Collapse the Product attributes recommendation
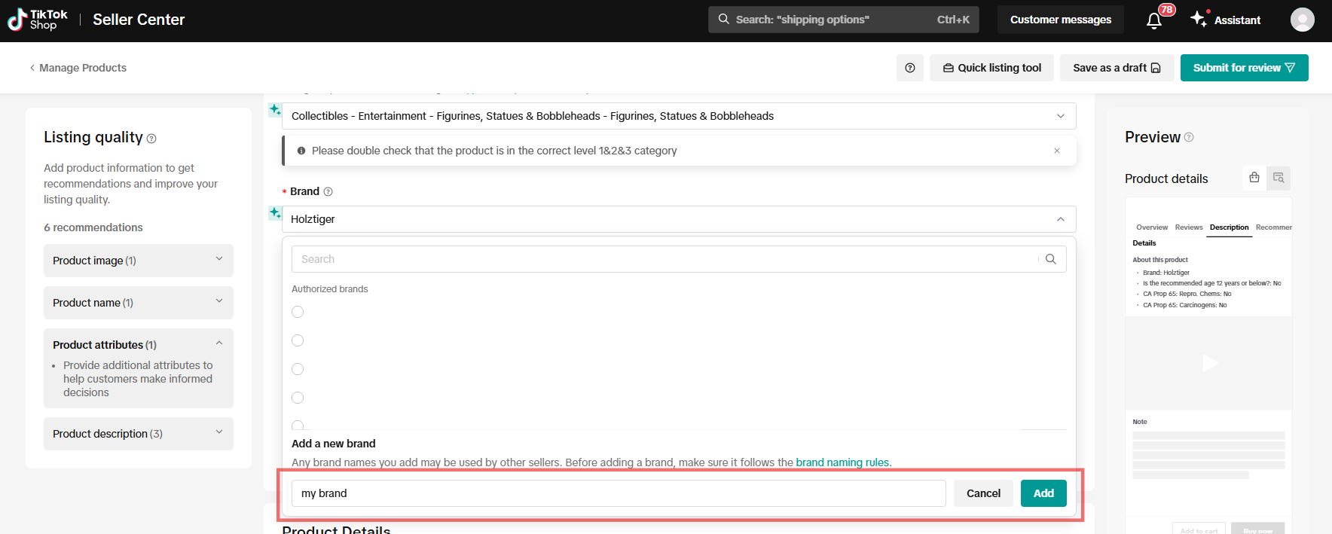Image resolution: width=1332 pixels, height=534 pixels. tap(219, 343)
